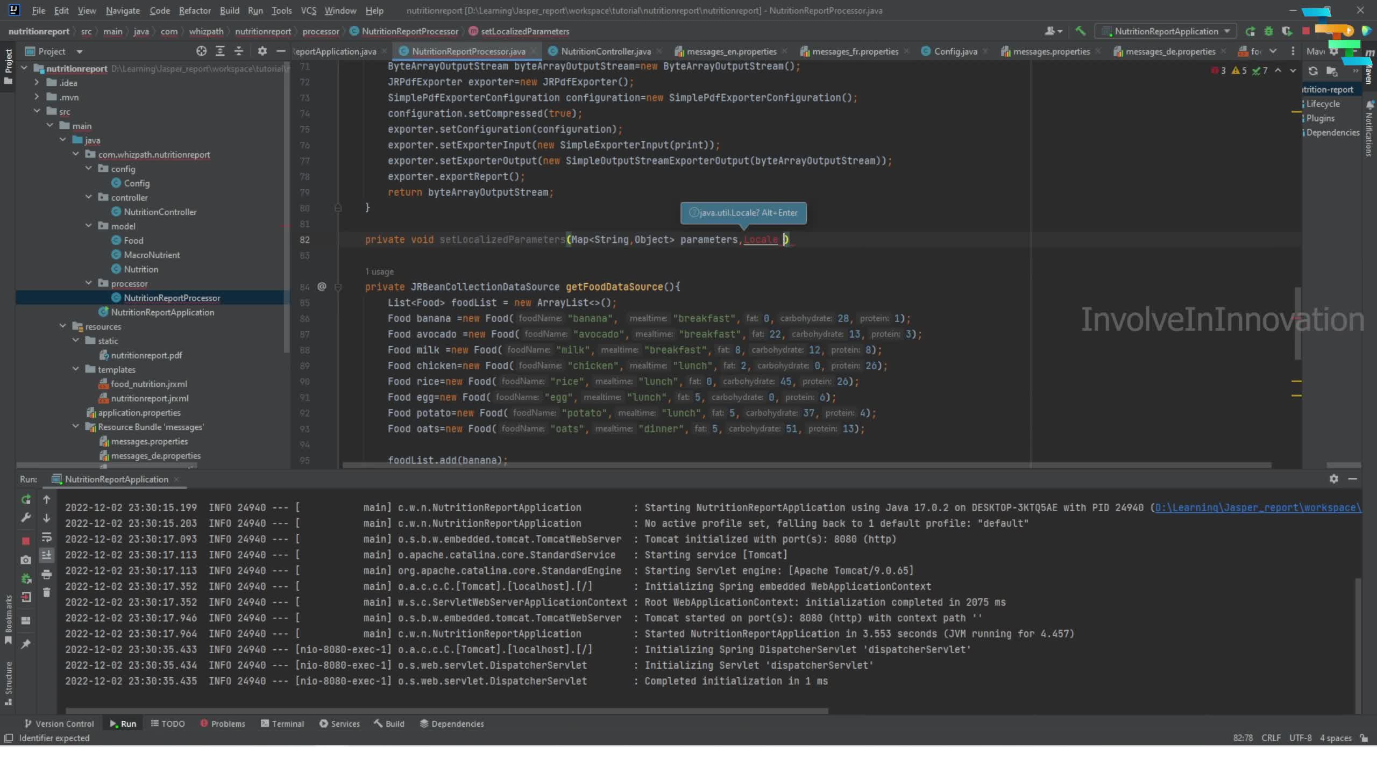Click Lifecycle node in Maven panel
1377x774 pixels.
(x=1323, y=104)
